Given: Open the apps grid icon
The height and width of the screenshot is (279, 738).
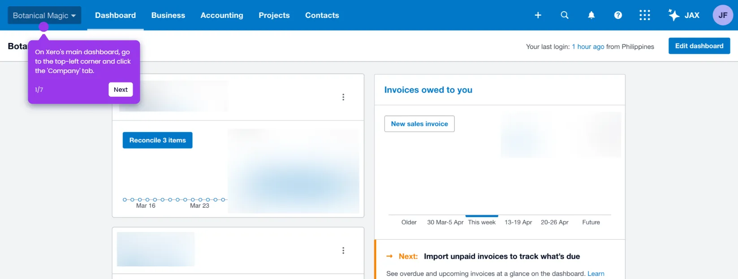Looking at the screenshot, I should coord(645,15).
